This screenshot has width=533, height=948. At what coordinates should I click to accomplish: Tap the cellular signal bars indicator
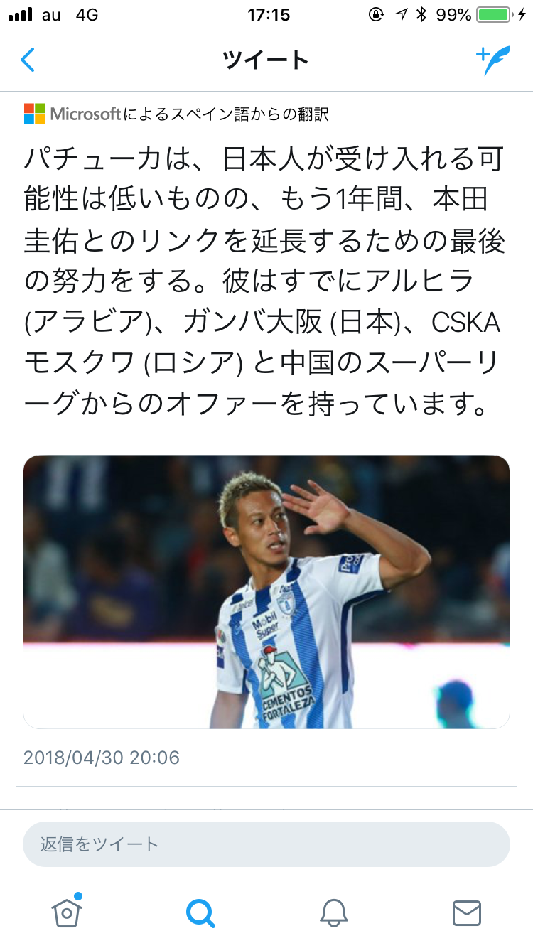click(x=21, y=14)
